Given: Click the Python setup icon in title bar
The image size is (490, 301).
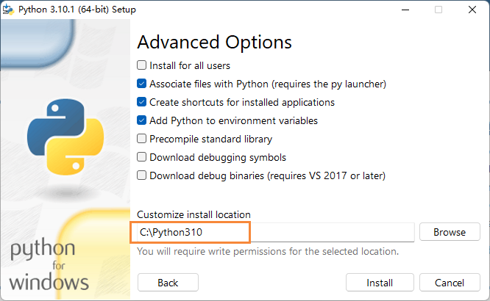Looking at the screenshot, I should coord(8,10).
